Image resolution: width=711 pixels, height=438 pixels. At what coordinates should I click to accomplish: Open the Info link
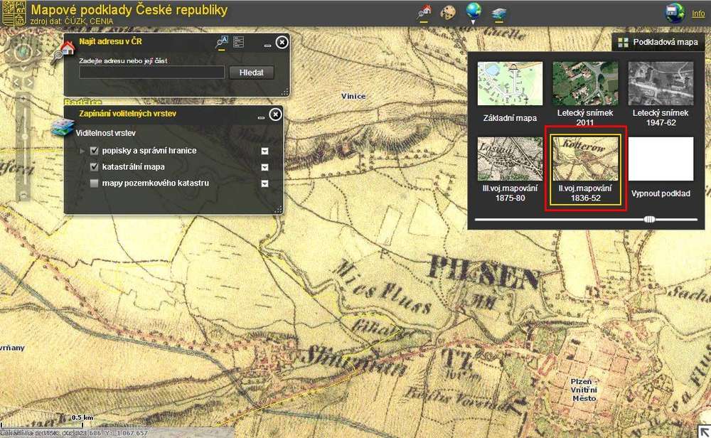[x=698, y=14]
